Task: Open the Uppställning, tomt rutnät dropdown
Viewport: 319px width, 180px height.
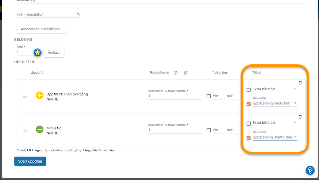Action: click(x=275, y=137)
